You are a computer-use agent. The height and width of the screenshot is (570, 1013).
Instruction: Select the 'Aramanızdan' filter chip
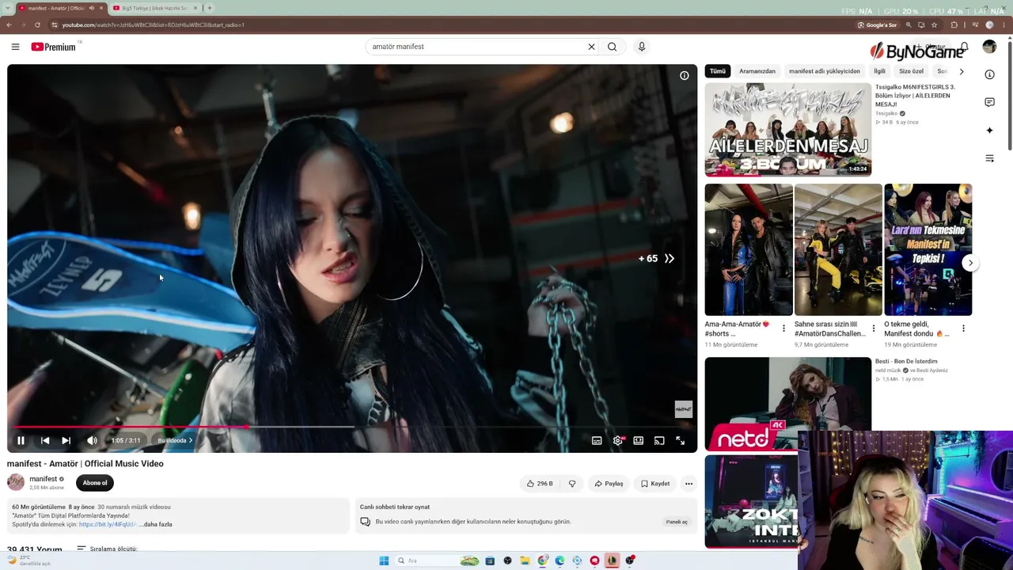pos(757,71)
